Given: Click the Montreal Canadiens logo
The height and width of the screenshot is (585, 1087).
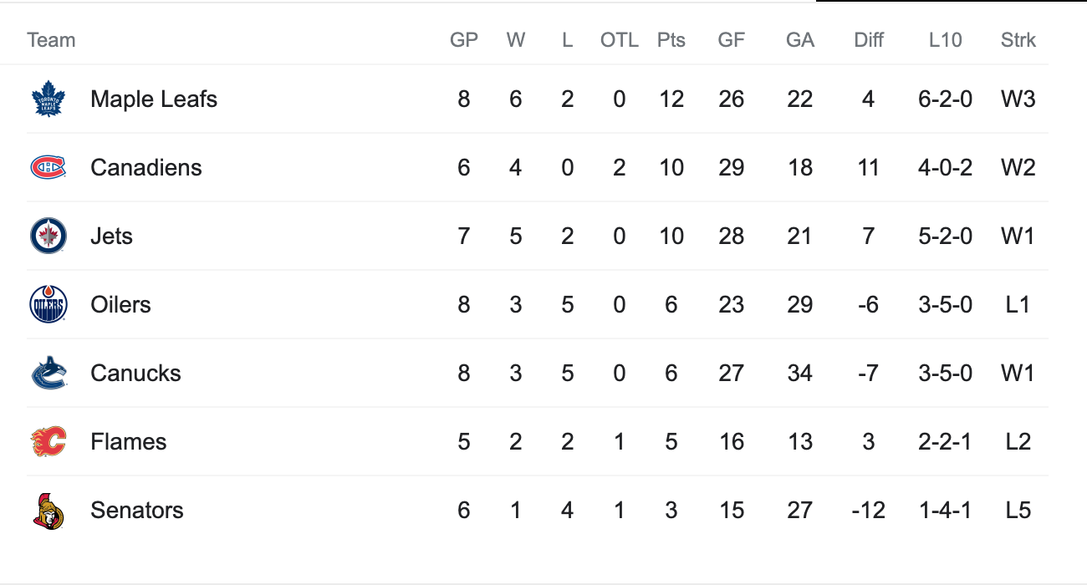Looking at the screenshot, I should [x=48, y=167].
